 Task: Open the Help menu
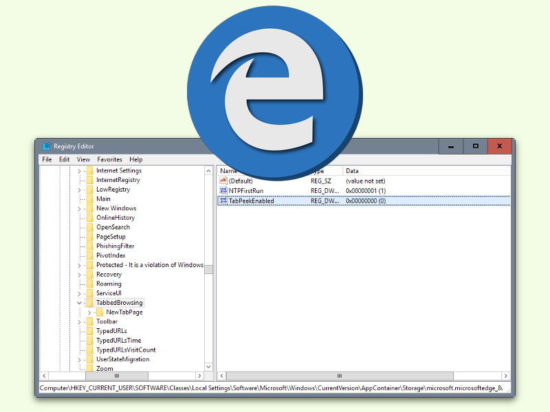[136, 159]
